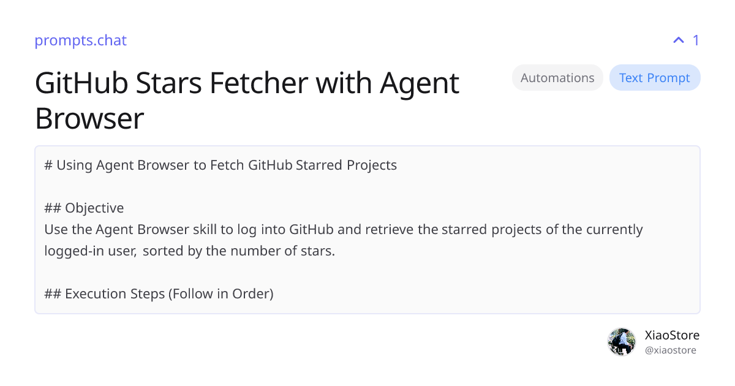Open the @xiaostore username handle
This screenshot has width=735, height=386.
pos(670,350)
